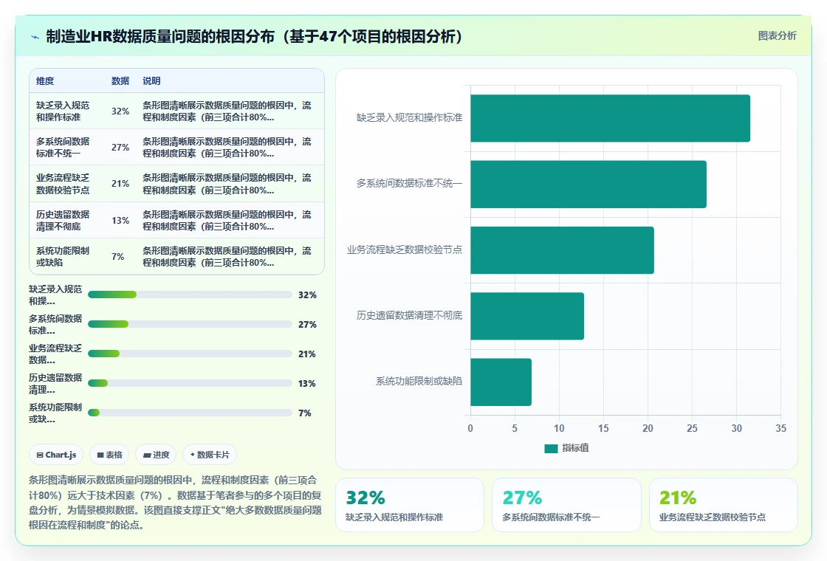Image resolution: width=827 pixels, height=561 pixels.
Task: Click the lightning icon beside the title
Action: pyautogui.click(x=35, y=37)
